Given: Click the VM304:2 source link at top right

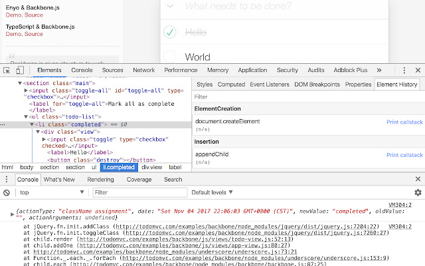Looking at the screenshot, I should point(400,205).
